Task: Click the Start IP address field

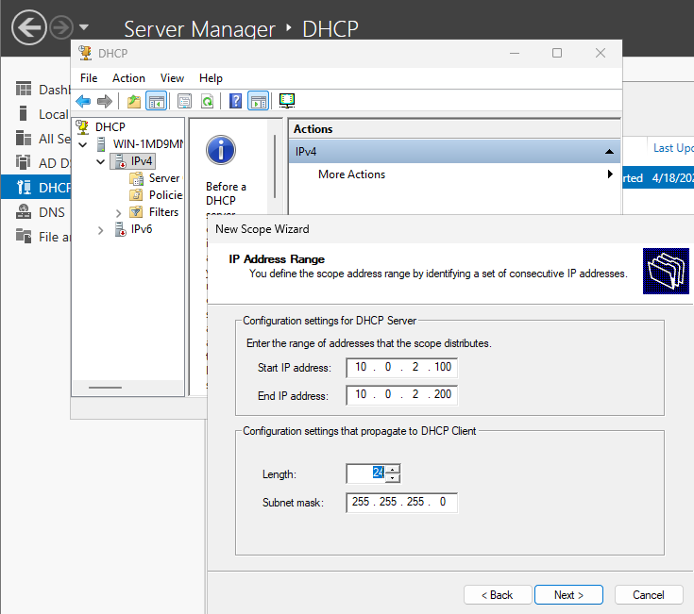Action: [402, 368]
